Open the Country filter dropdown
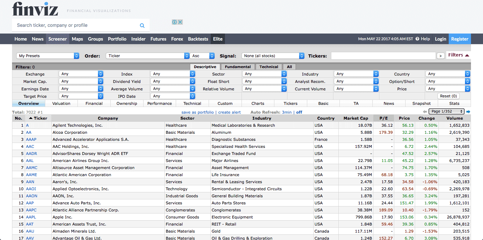This screenshot has height=240, width=483. click(x=448, y=74)
